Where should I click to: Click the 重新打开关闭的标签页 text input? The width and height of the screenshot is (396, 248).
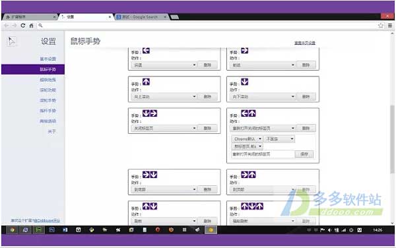click(263, 154)
